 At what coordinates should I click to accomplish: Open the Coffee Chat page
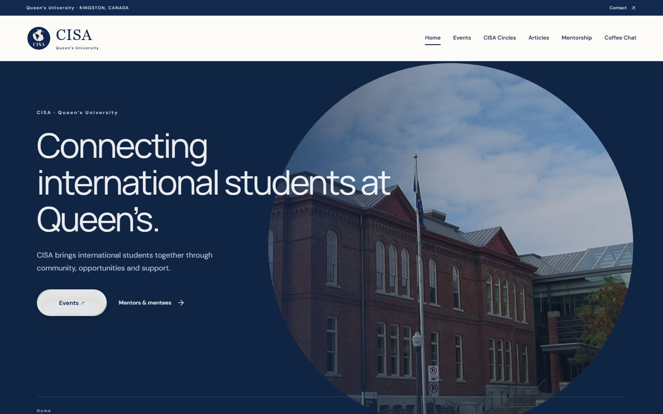[620, 38]
